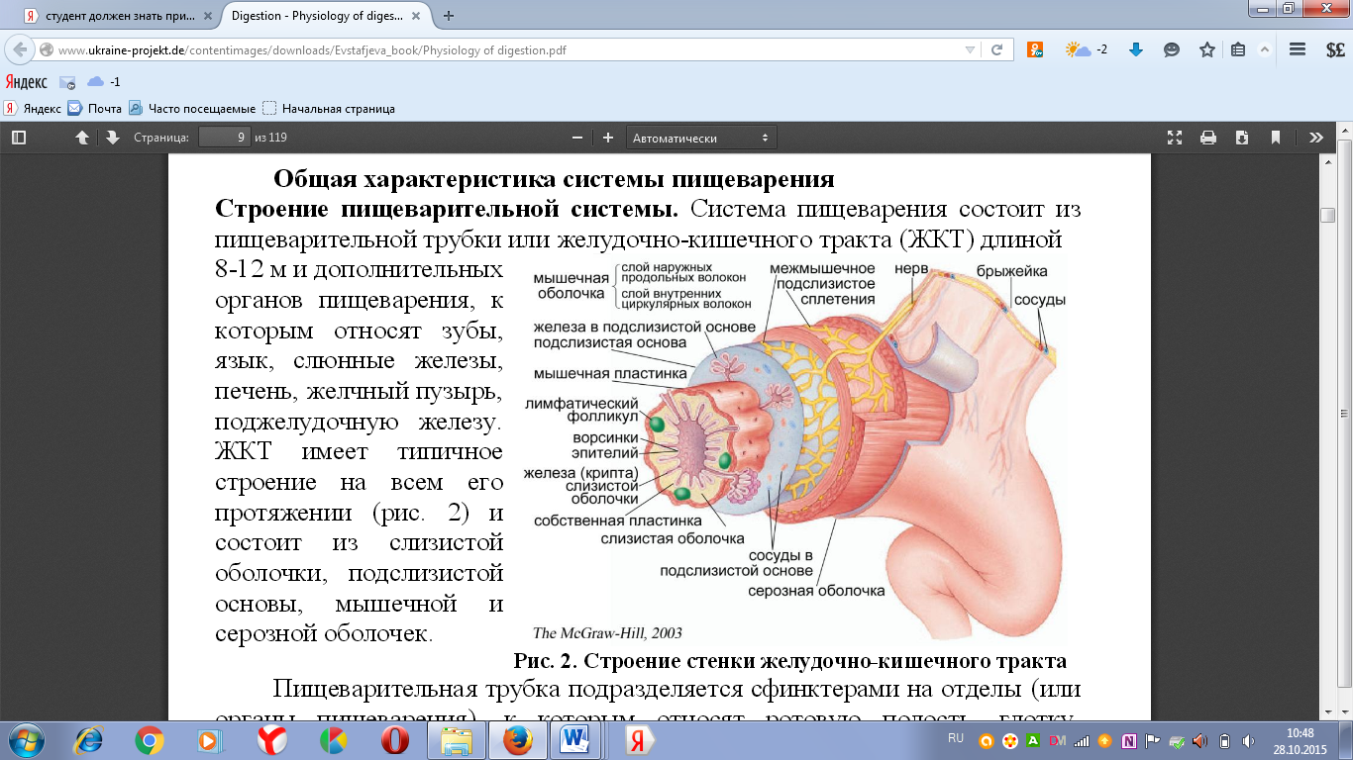Click the PDF vertical scrollbar thumb
Image resolution: width=1353 pixels, height=760 pixels.
tap(1327, 217)
